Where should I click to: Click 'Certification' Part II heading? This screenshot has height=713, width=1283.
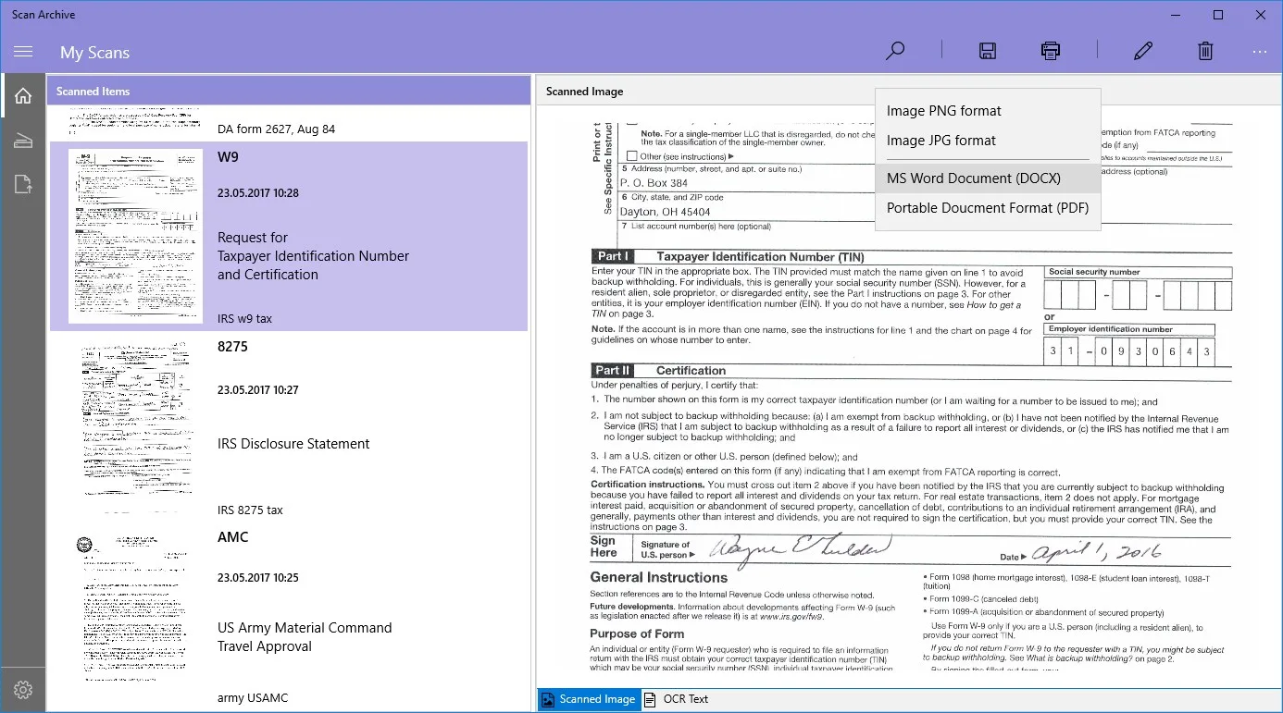[691, 370]
